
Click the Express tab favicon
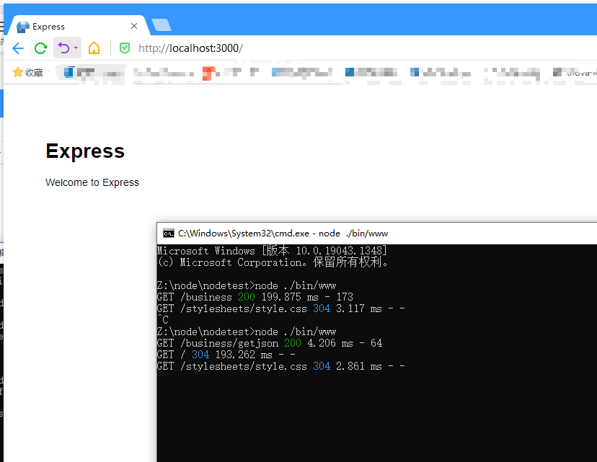23,27
